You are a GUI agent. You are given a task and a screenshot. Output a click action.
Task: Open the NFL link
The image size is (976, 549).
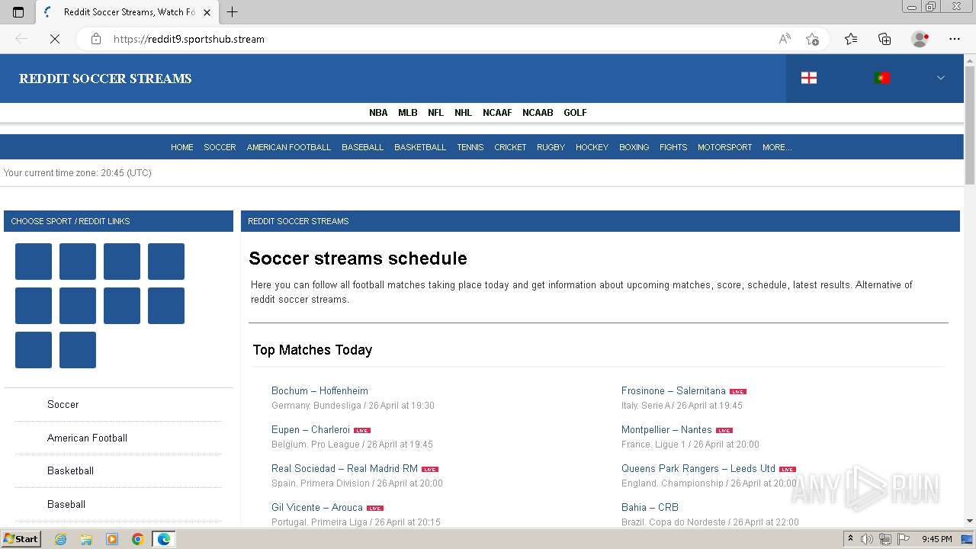(435, 112)
